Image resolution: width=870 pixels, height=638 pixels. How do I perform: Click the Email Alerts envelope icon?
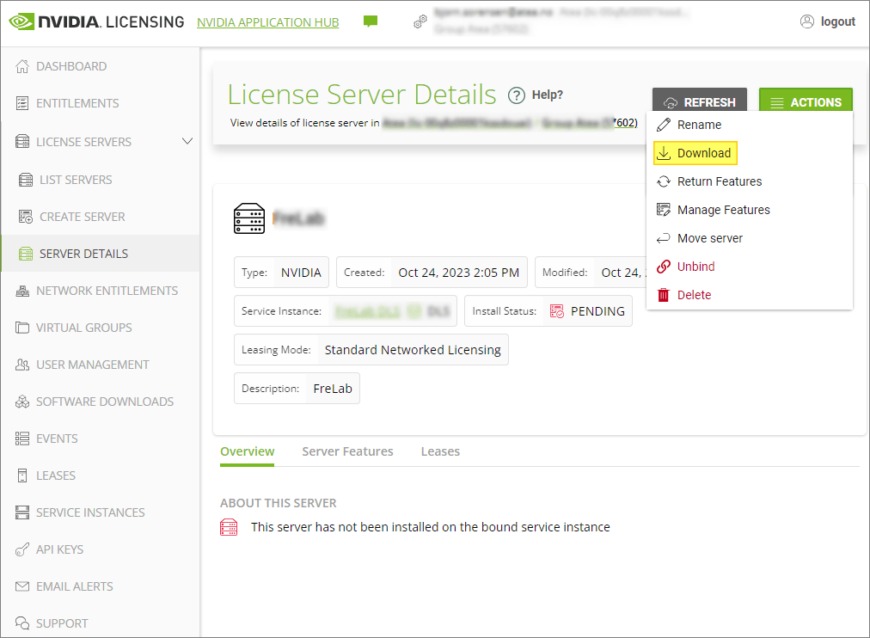point(22,586)
